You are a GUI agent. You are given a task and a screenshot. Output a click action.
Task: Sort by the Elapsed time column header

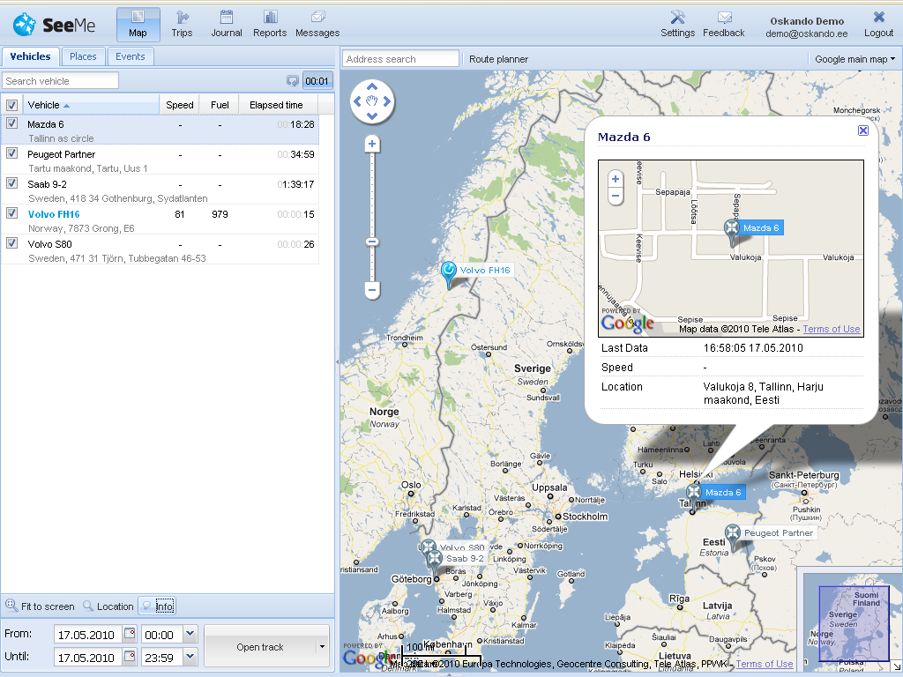[276, 105]
